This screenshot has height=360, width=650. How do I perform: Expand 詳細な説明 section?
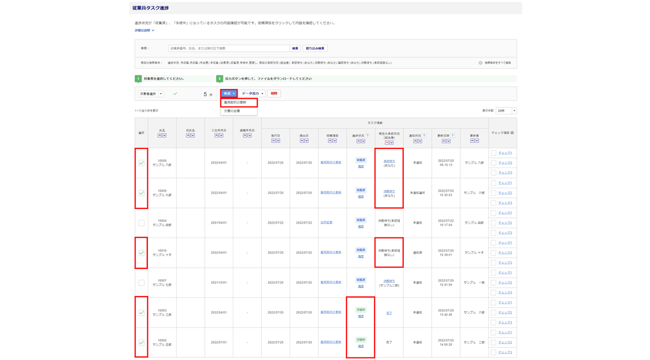(x=144, y=31)
